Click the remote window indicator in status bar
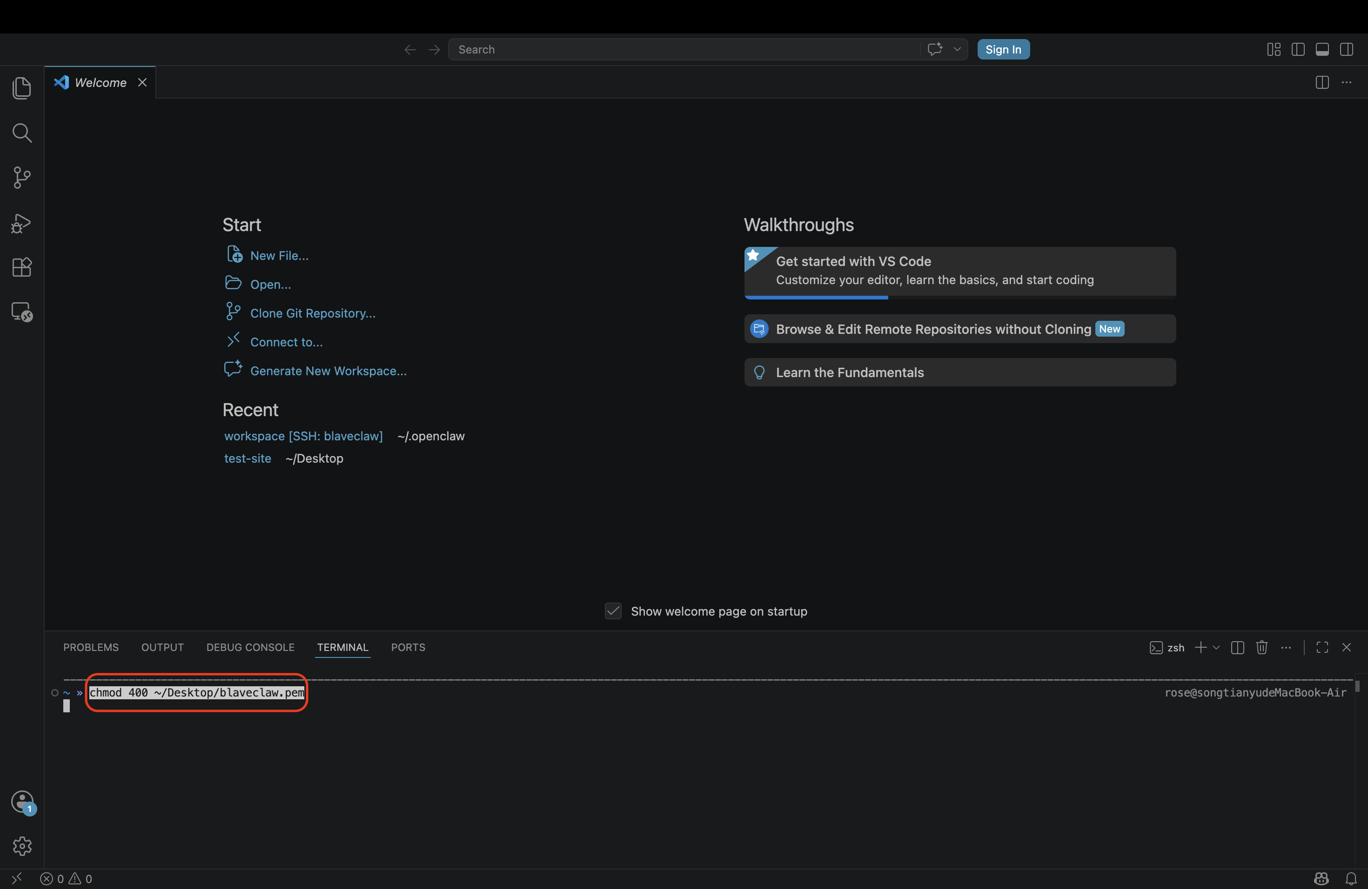The width and height of the screenshot is (1368, 889). [x=17, y=878]
